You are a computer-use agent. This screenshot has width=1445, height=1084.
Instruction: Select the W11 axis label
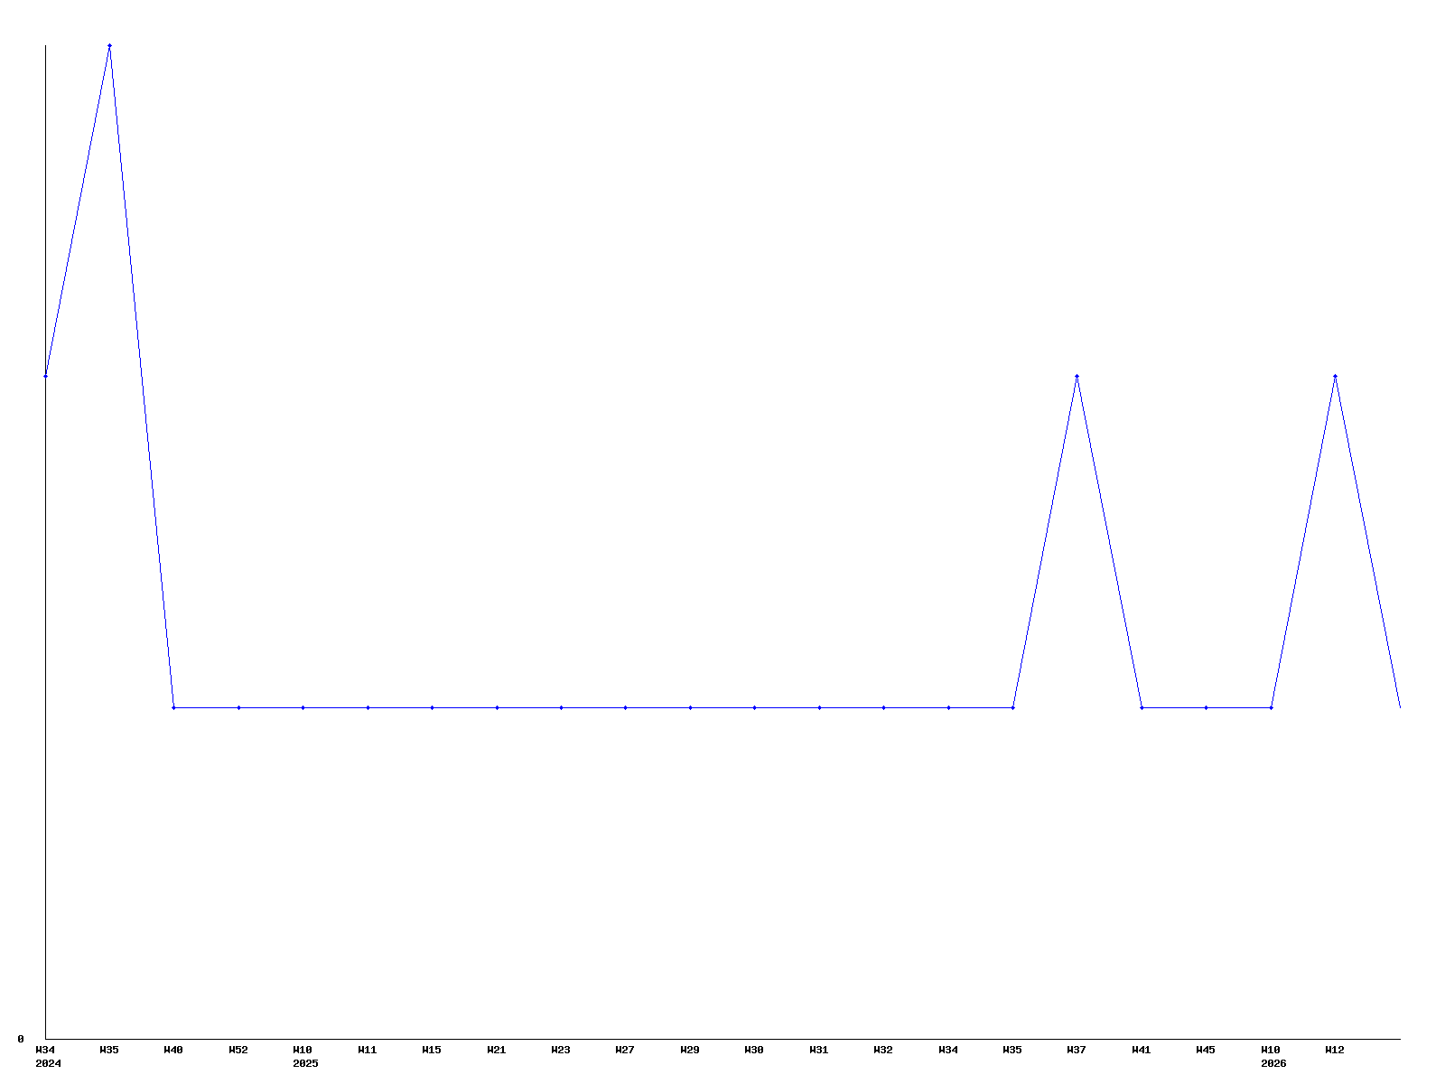click(367, 1050)
